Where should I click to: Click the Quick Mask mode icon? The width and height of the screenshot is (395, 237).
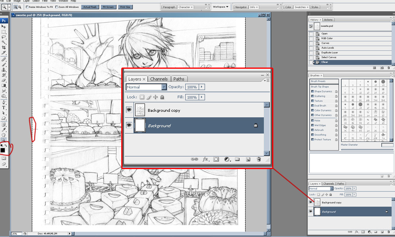4,158
